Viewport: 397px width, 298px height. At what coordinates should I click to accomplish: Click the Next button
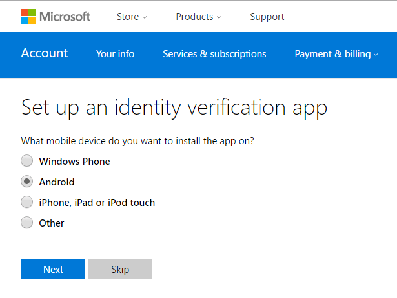pyautogui.click(x=53, y=269)
